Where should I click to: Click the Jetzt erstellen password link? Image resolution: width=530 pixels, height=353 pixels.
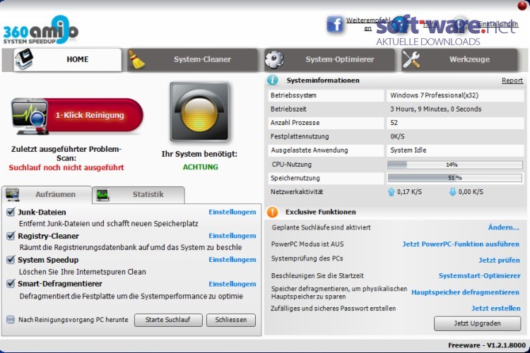point(496,308)
